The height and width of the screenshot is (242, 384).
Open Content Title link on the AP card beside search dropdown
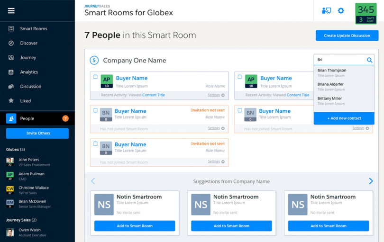point(298,95)
